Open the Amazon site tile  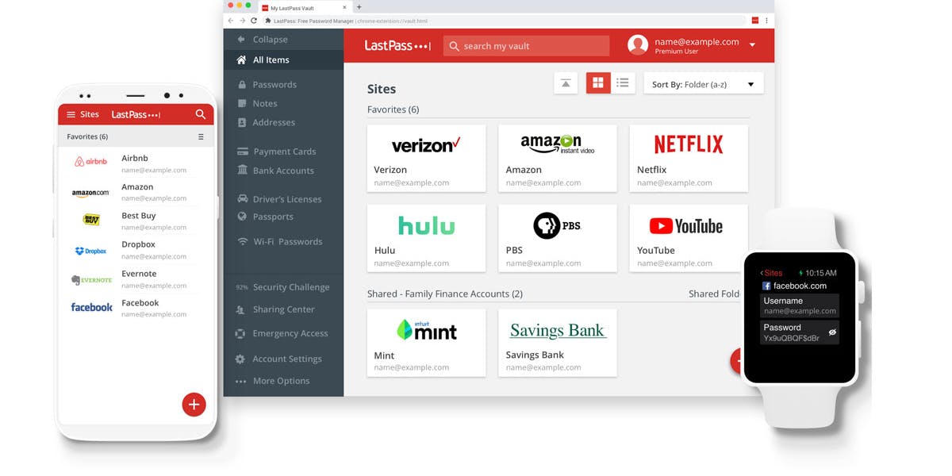(x=558, y=158)
